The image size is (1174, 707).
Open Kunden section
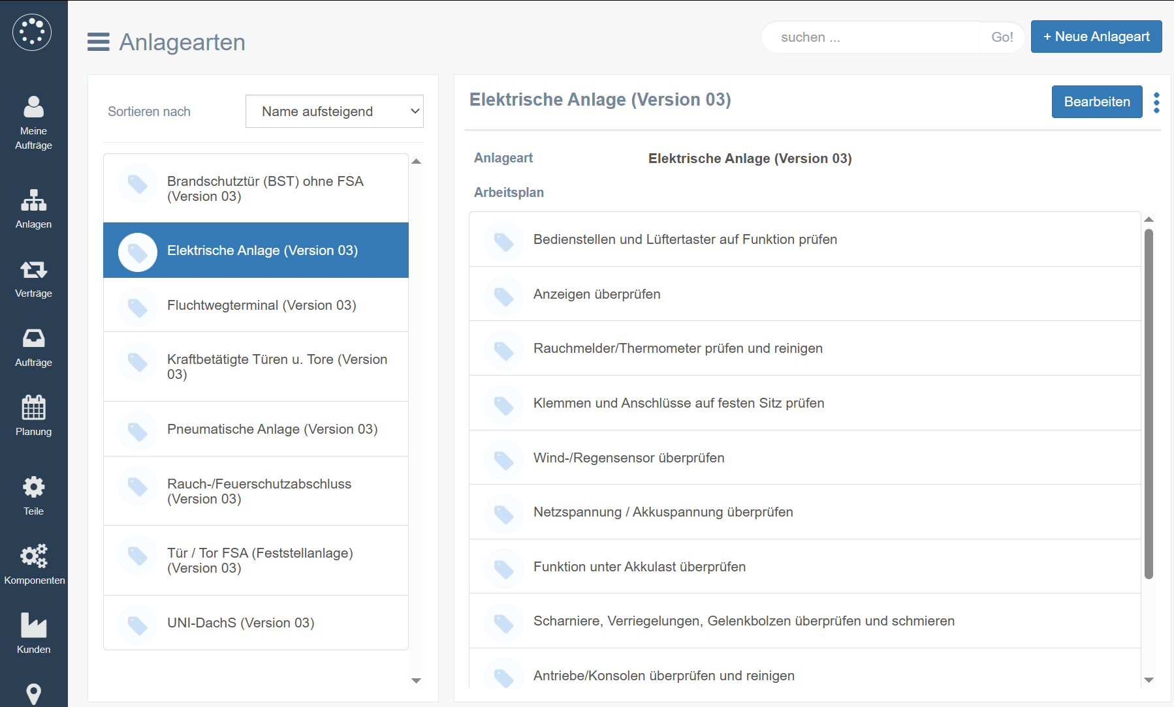point(33,634)
